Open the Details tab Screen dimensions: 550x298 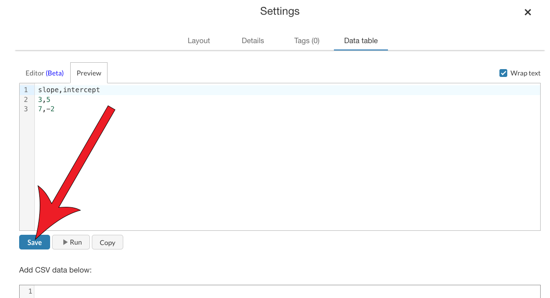(252, 41)
